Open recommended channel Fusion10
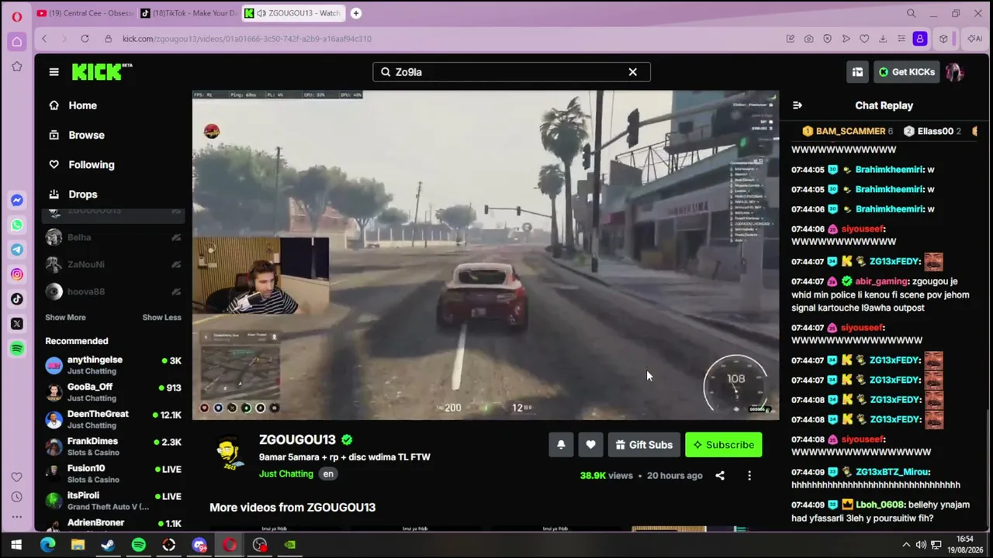 pos(113,474)
